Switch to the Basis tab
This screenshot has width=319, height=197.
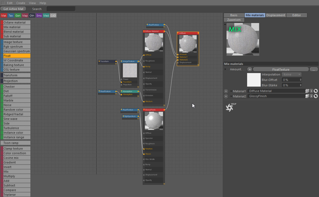pos(234,15)
